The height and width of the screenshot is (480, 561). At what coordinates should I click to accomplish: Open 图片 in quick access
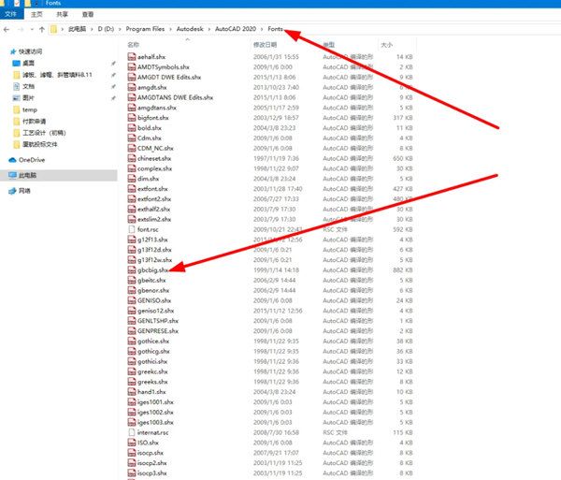28,97
